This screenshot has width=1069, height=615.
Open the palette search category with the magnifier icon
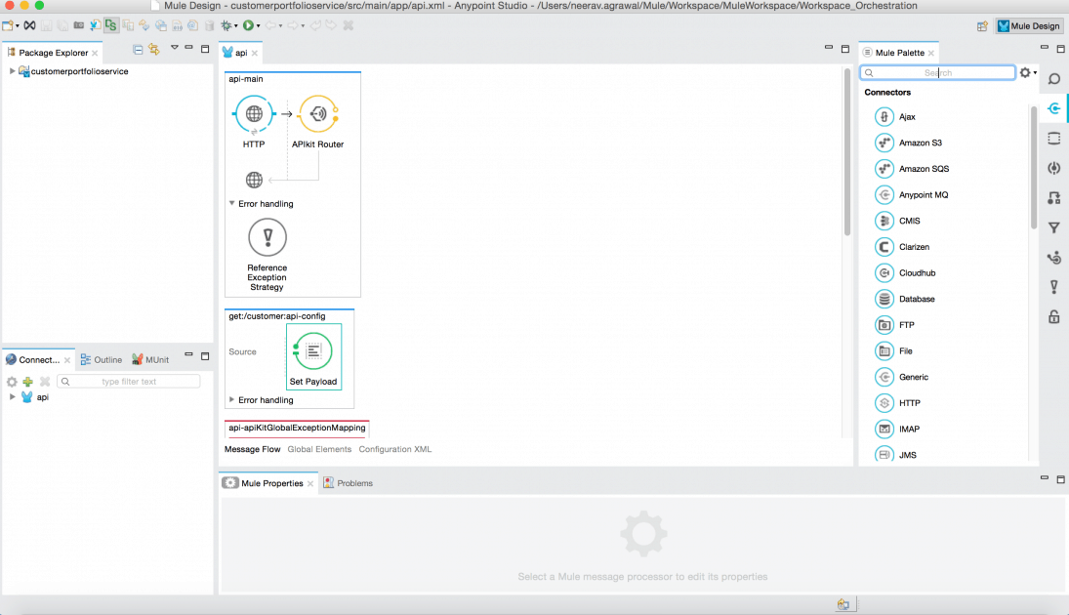[x=1053, y=79]
